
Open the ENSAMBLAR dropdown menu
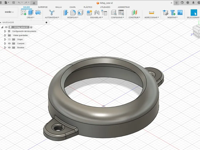point(96,17)
